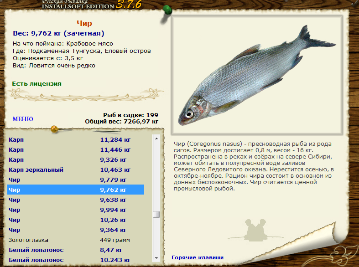The height and width of the screenshot is (267, 359).
Task: Select Карп 9,326 кг row
Action: (76, 159)
